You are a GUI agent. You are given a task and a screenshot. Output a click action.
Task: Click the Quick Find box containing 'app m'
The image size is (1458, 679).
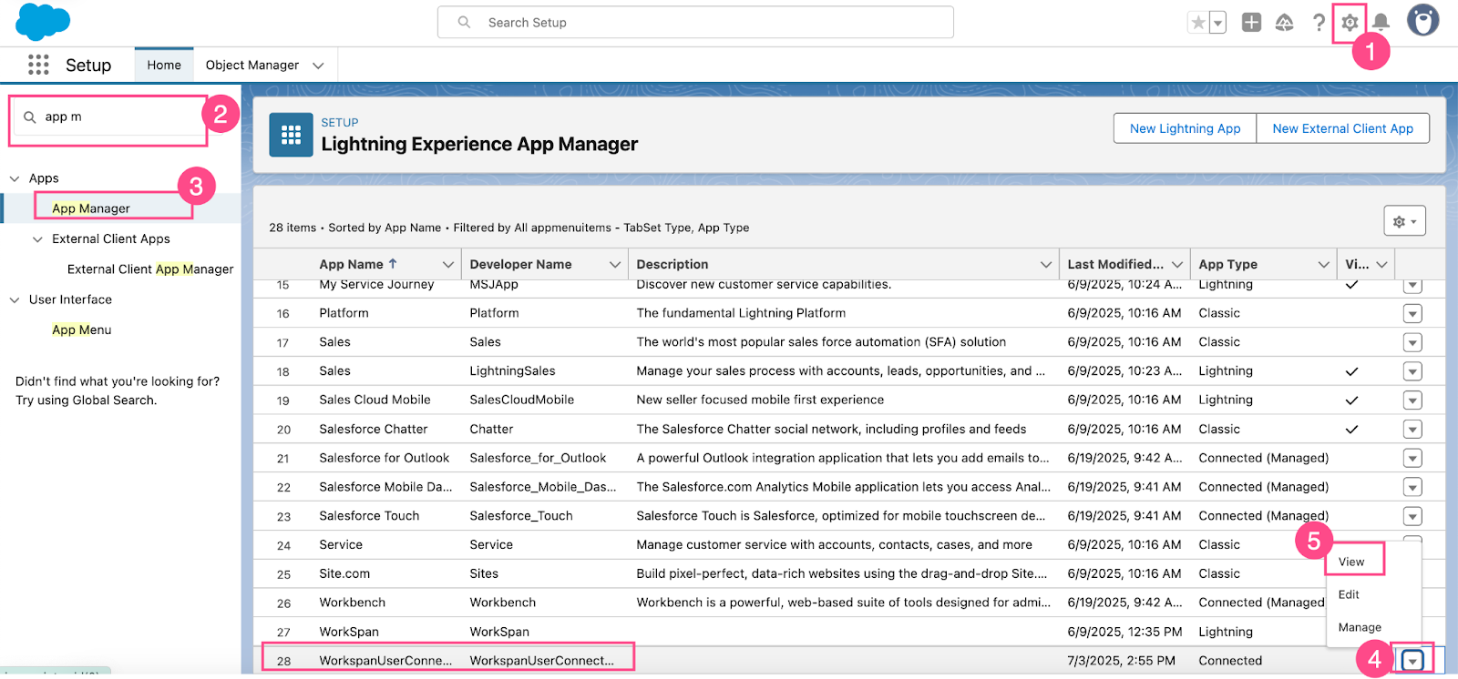click(109, 117)
